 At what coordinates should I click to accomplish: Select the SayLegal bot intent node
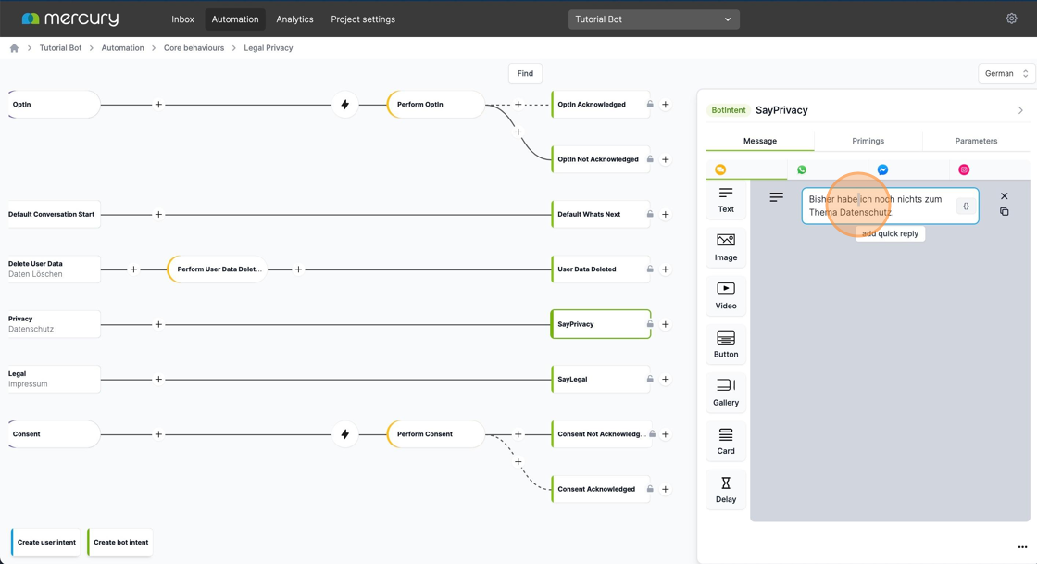(x=601, y=380)
